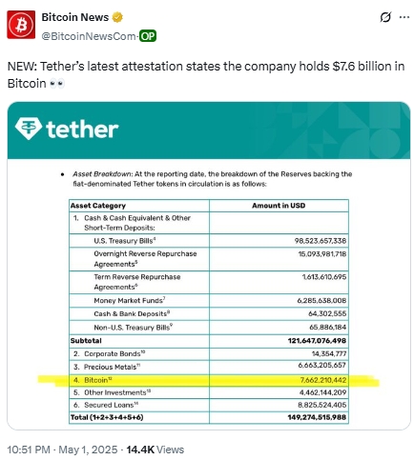Screen dimensions: 414x460
Task: Open the Tether attestation image
Action: coord(209,266)
